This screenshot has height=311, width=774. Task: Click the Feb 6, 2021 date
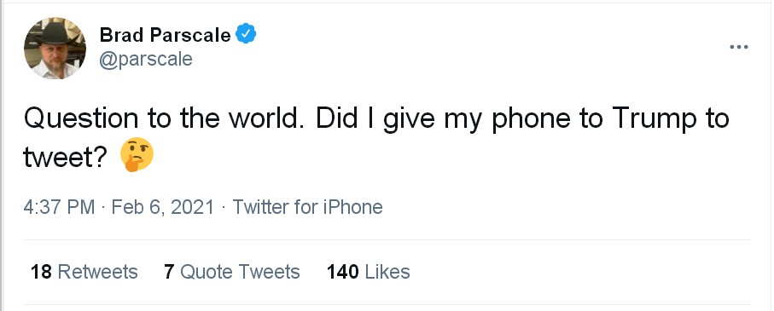pyautogui.click(x=163, y=207)
